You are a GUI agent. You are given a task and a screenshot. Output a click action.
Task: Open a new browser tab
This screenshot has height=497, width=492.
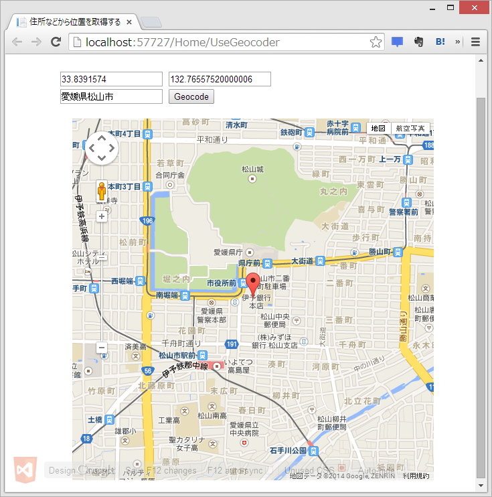[x=151, y=23]
